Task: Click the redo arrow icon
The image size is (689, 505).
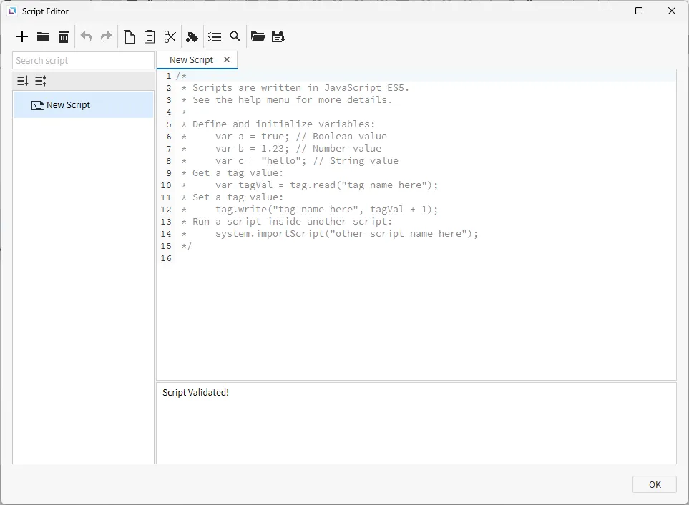Action: pos(106,36)
